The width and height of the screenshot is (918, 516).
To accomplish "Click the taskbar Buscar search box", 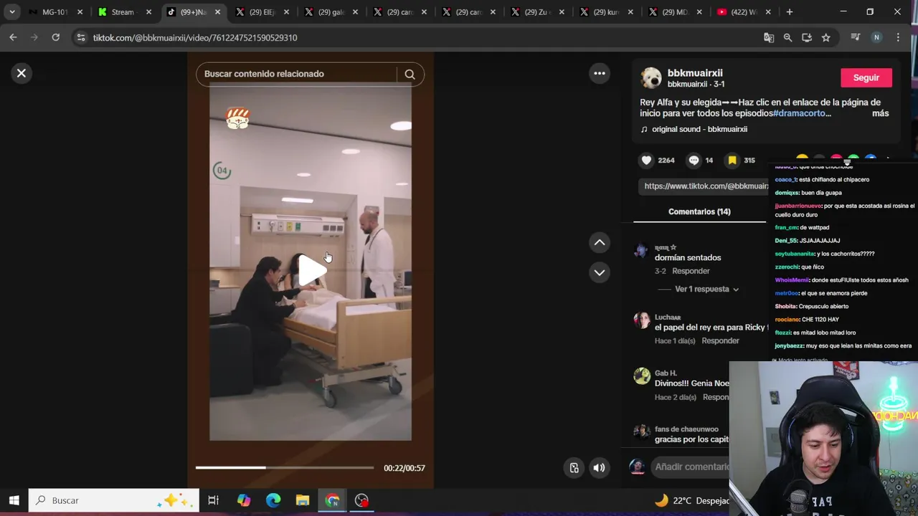I will coord(114,500).
